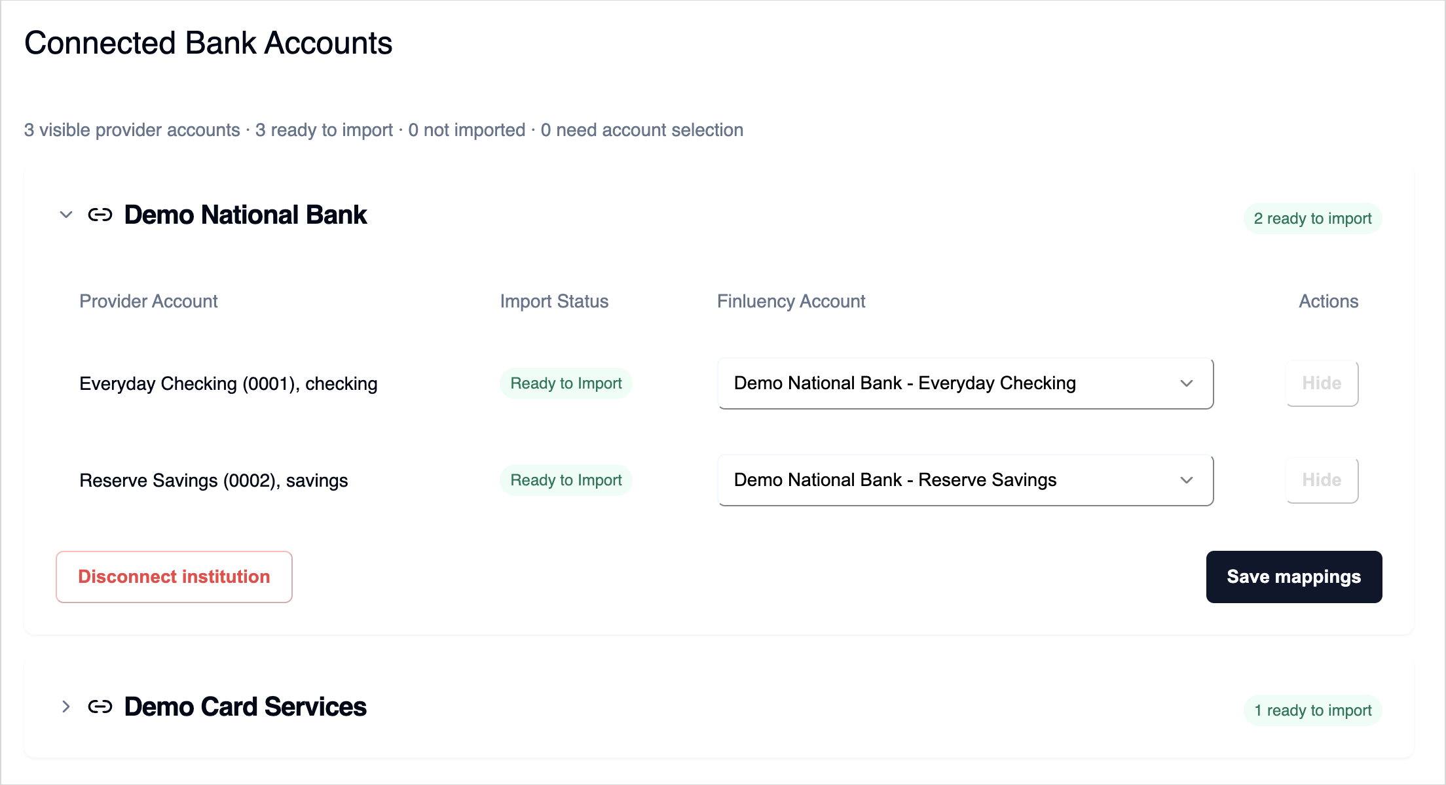Click Ready to Import status for Everyday Checking

pyautogui.click(x=566, y=383)
